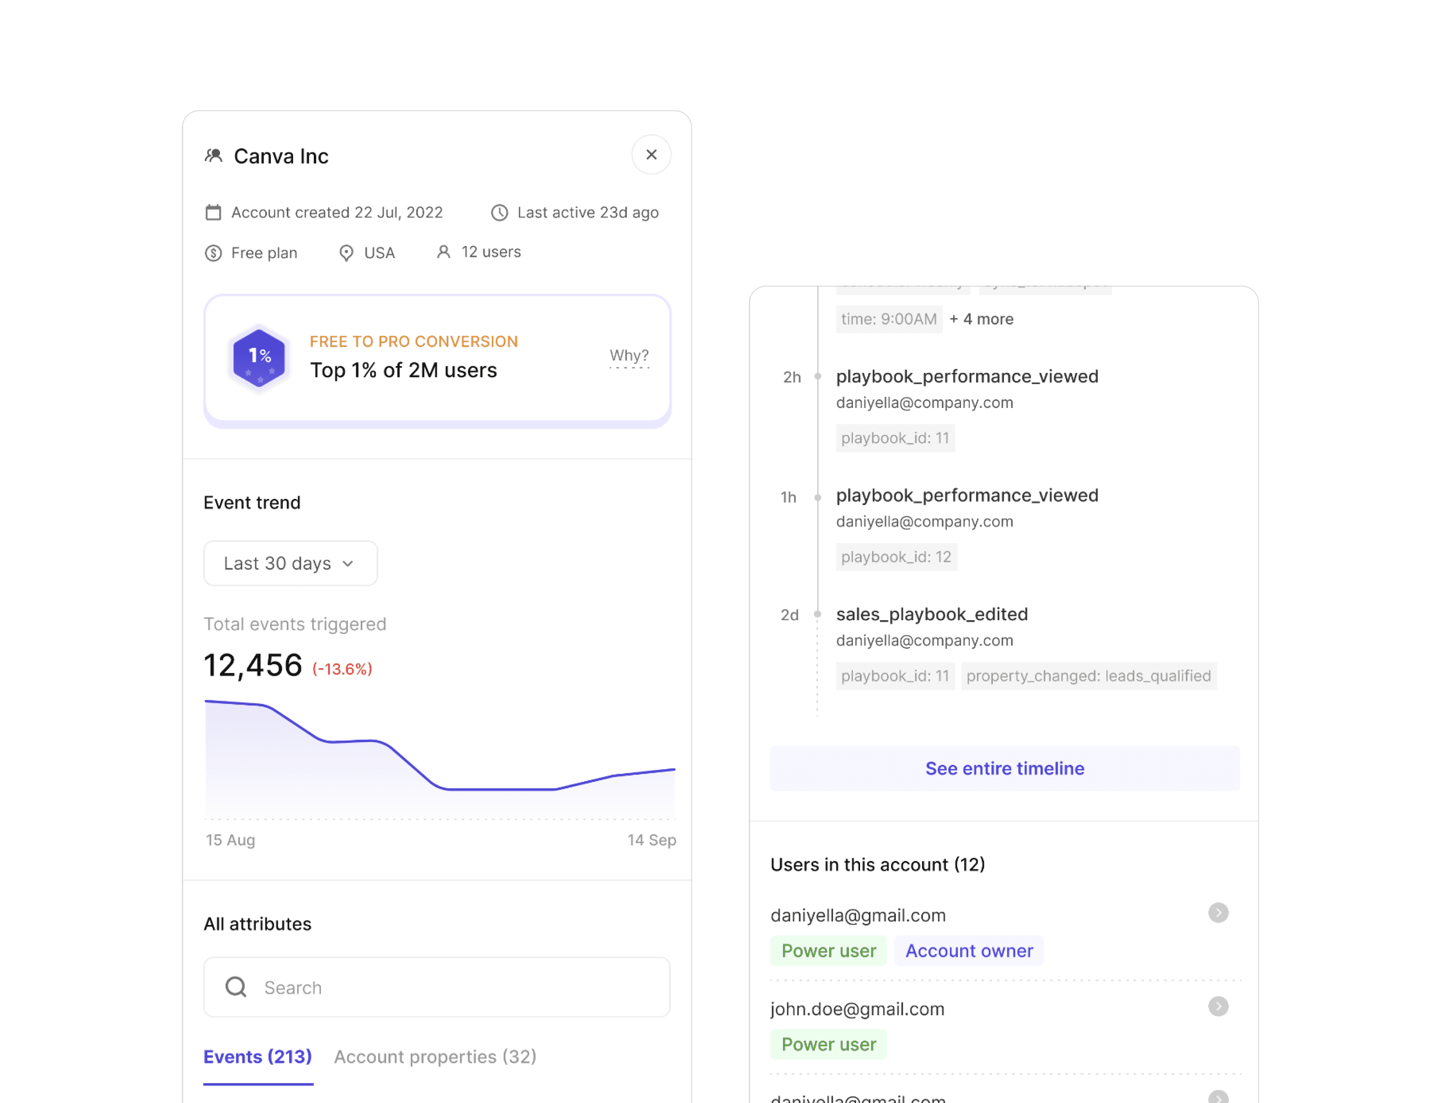
Task: Click the person icon beside 12 users
Action: (444, 252)
